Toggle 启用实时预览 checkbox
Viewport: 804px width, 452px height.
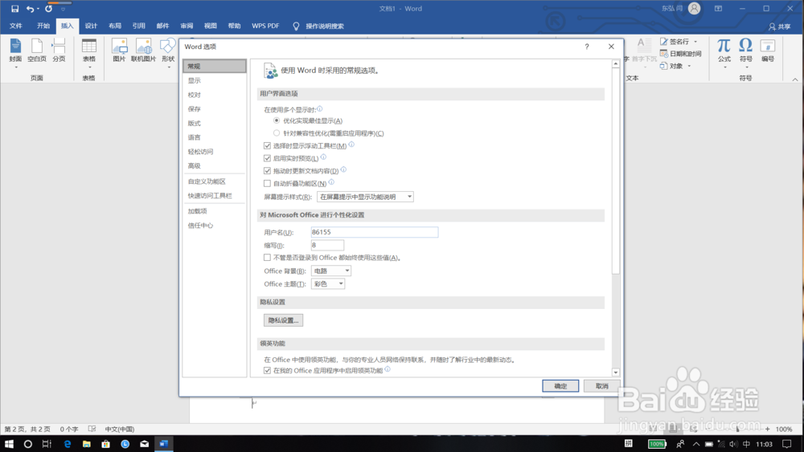[x=267, y=158]
